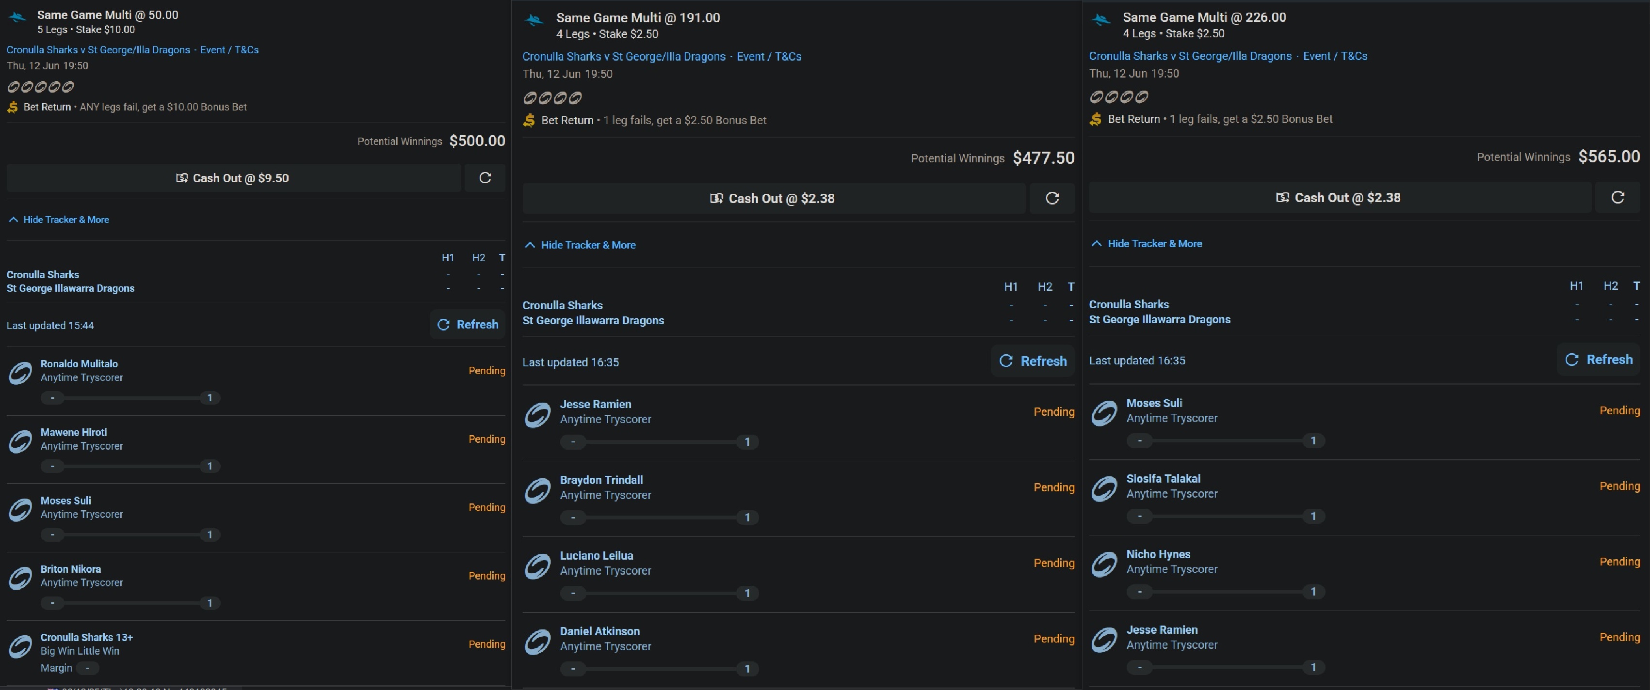Viewport: 1650px width, 690px height.
Task: Click the $565.00 potential winnings amount
Action: pyautogui.click(x=1609, y=157)
